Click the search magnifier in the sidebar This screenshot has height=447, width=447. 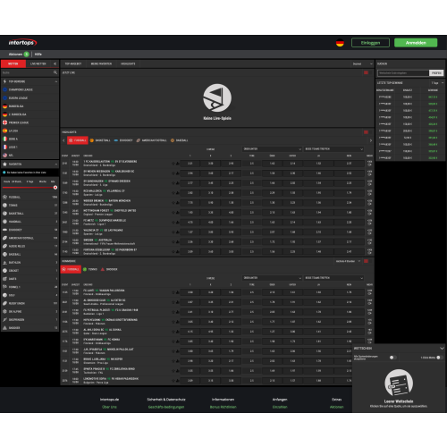point(55,72)
